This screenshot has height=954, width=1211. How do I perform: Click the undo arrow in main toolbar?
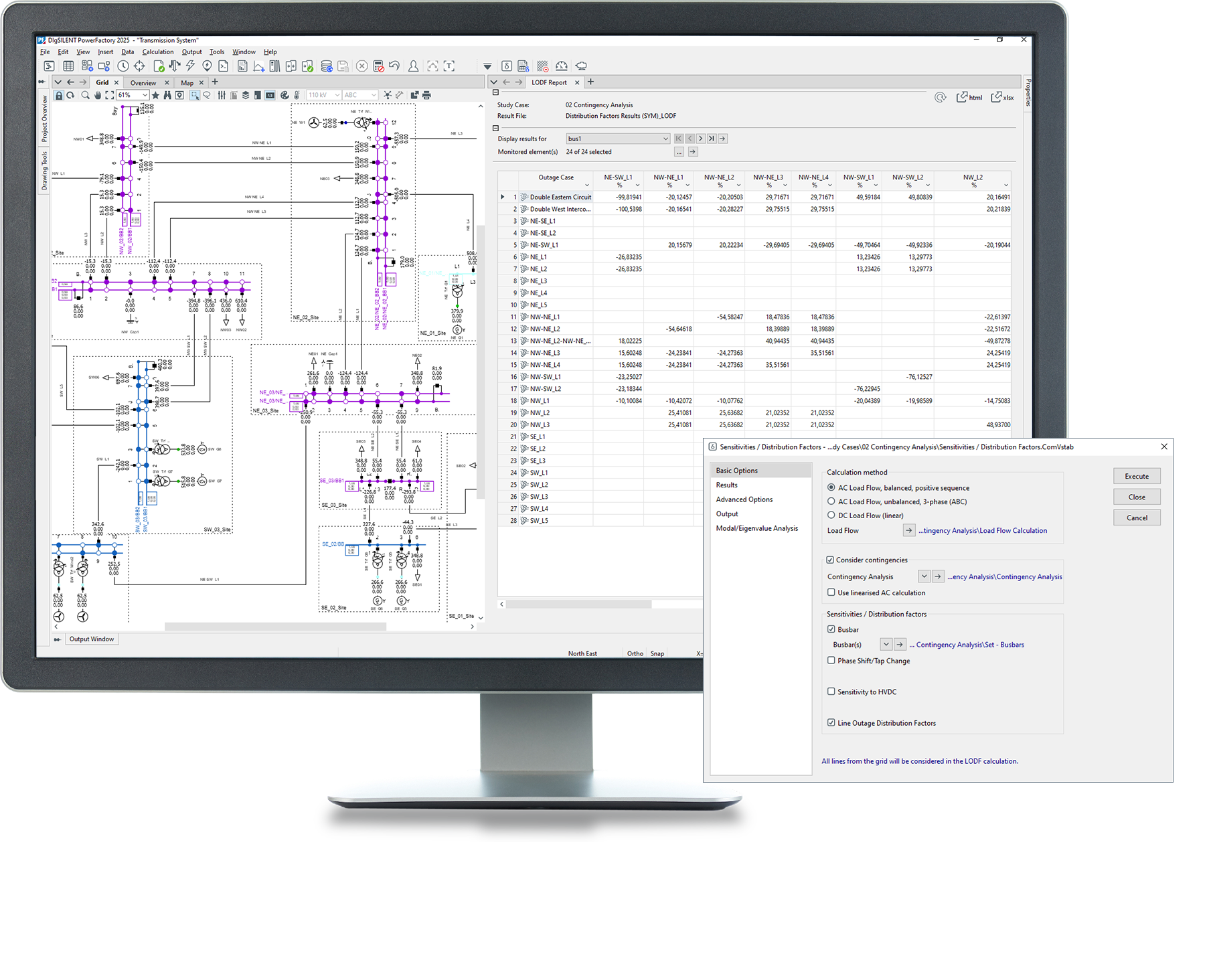click(394, 66)
